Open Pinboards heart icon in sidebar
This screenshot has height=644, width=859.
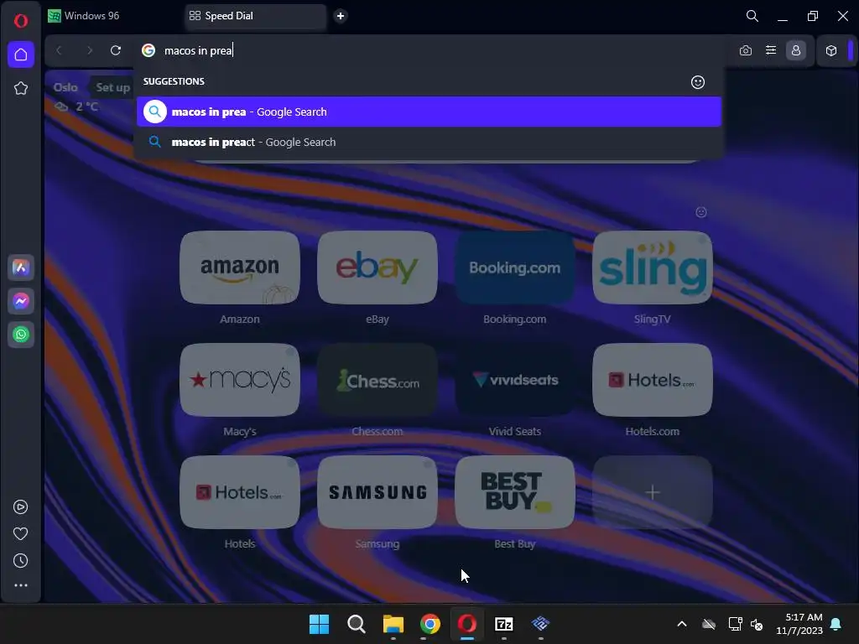(x=21, y=534)
